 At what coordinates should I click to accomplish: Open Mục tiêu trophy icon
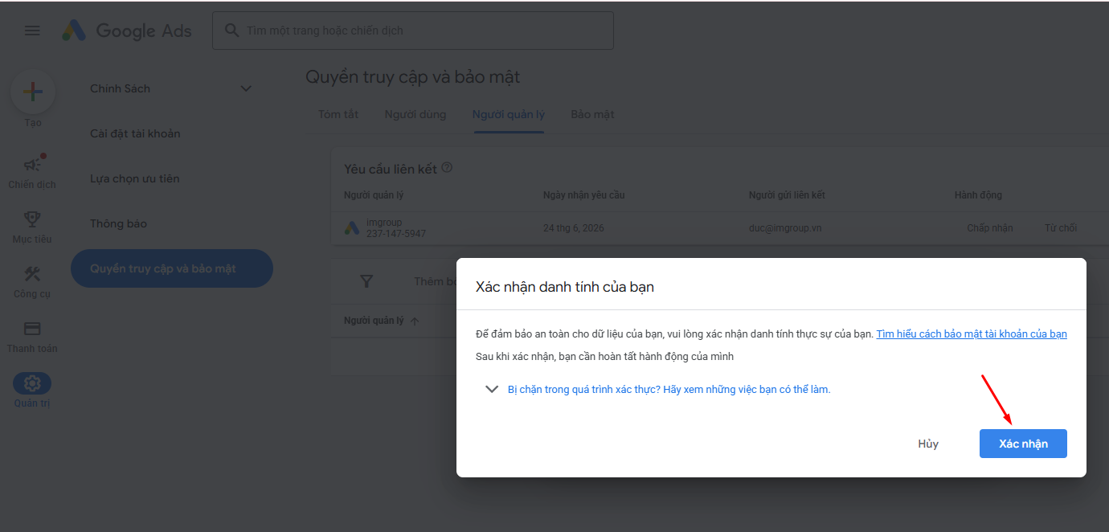pyautogui.click(x=32, y=219)
